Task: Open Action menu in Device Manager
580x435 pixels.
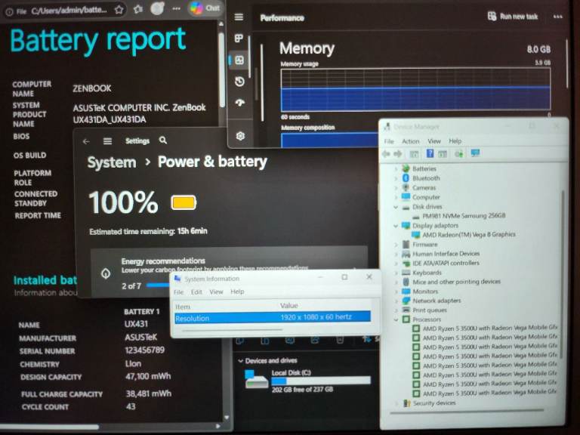Action: [411, 141]
